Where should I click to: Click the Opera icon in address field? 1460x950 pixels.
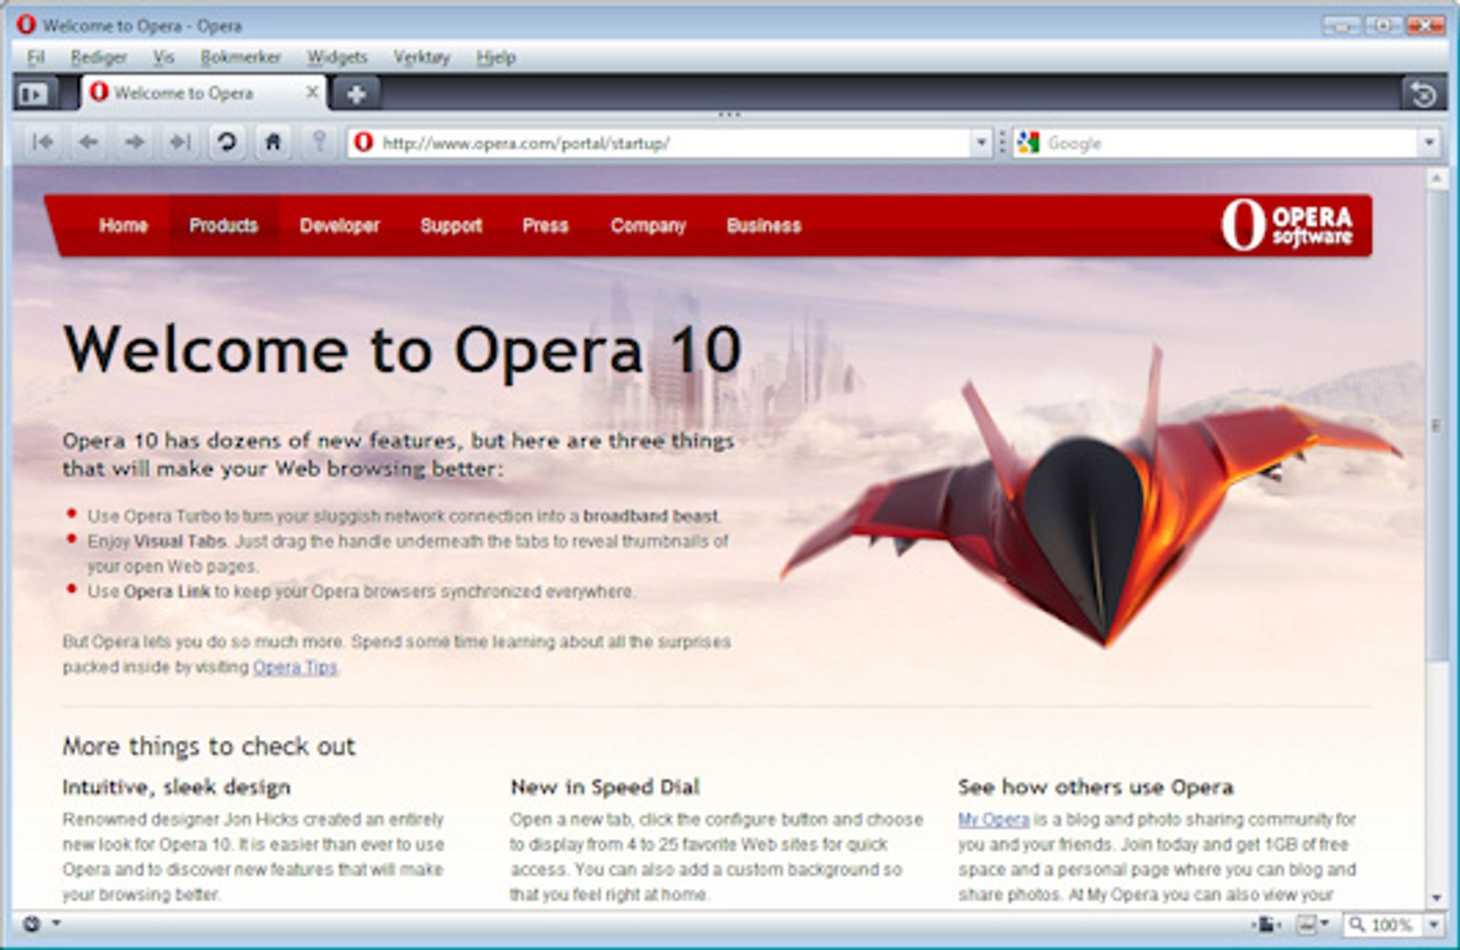(x=364, y=142)
